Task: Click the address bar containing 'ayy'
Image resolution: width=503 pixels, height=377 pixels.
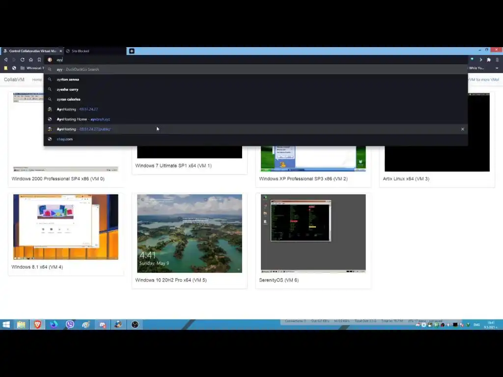Action: pos(256,59)
